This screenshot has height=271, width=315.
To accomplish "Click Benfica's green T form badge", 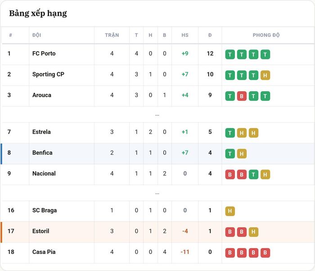I will [230, 154].
